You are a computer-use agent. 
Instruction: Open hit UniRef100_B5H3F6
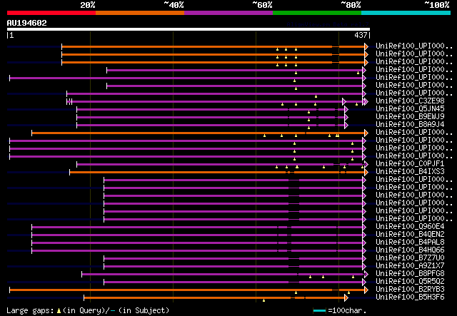(410, 297)
